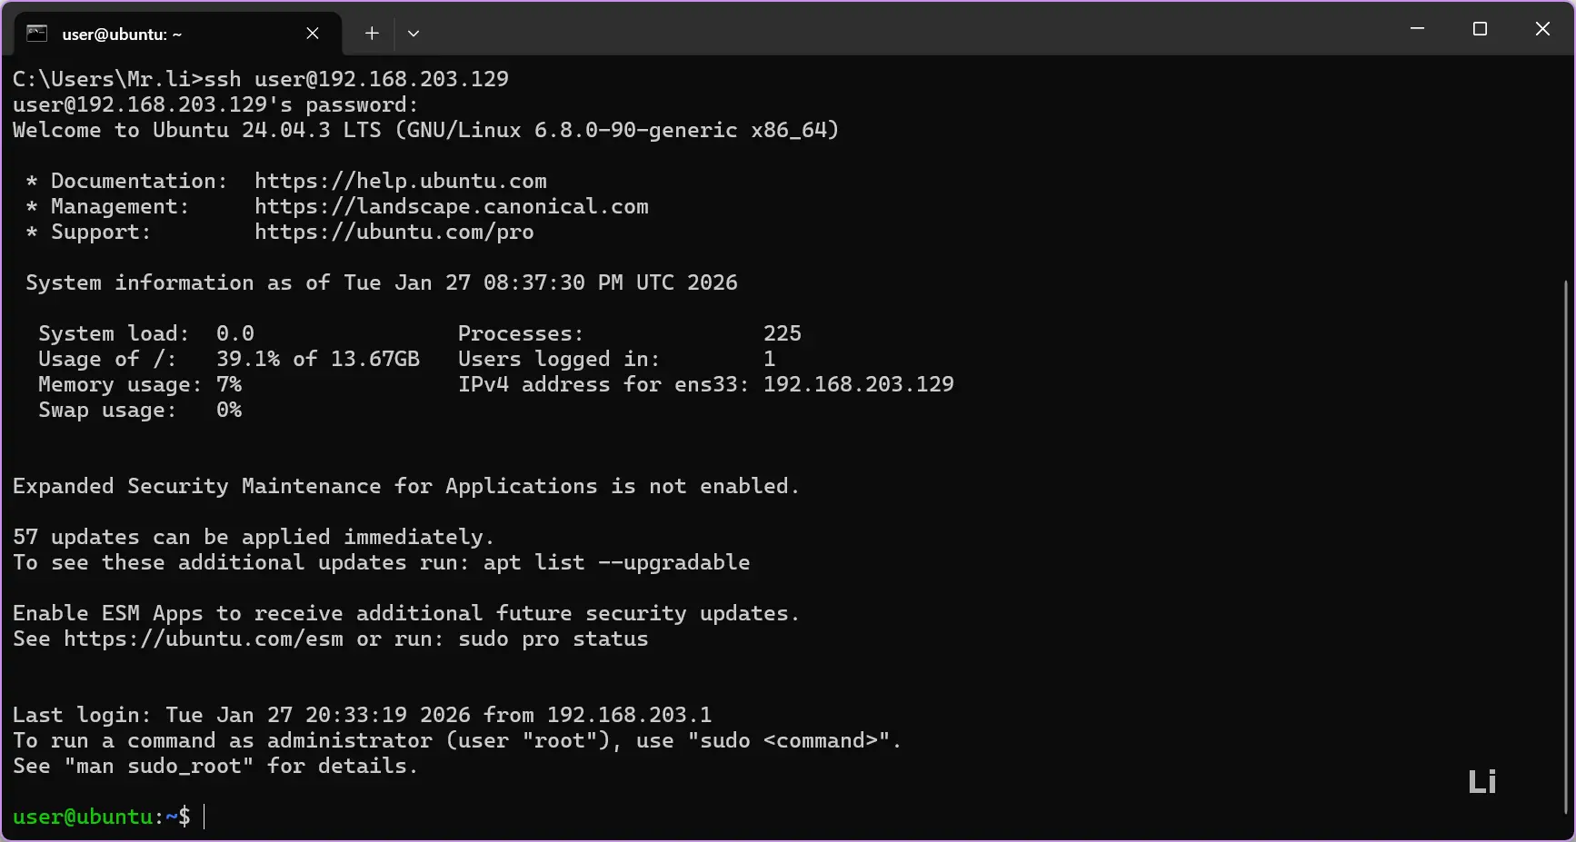The width and height of the screenshot is (1576, 842).
Task: Click the ens33 IPv4 address value
Action: click(858, 384)
